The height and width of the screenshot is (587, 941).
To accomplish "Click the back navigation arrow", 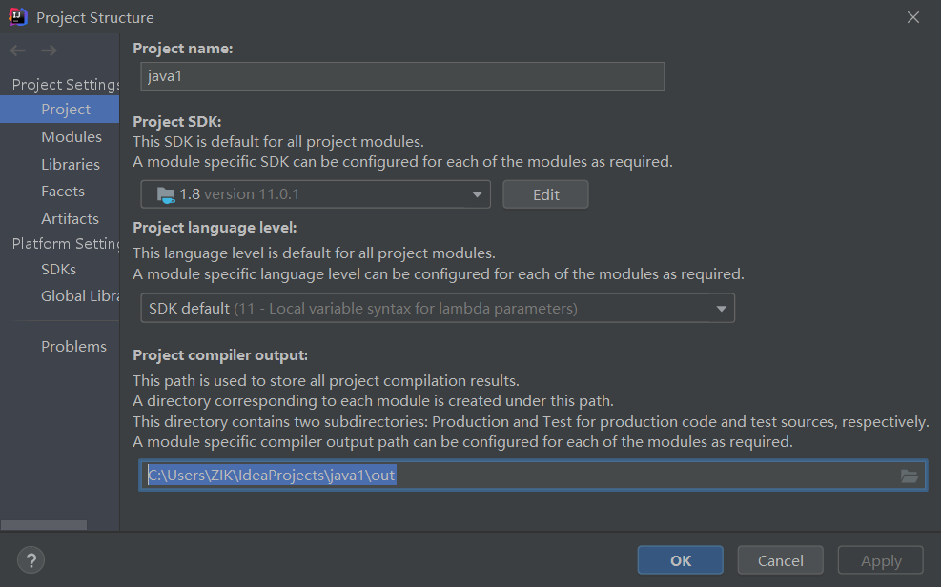I will pyautogui.click(x=17, y=51).
